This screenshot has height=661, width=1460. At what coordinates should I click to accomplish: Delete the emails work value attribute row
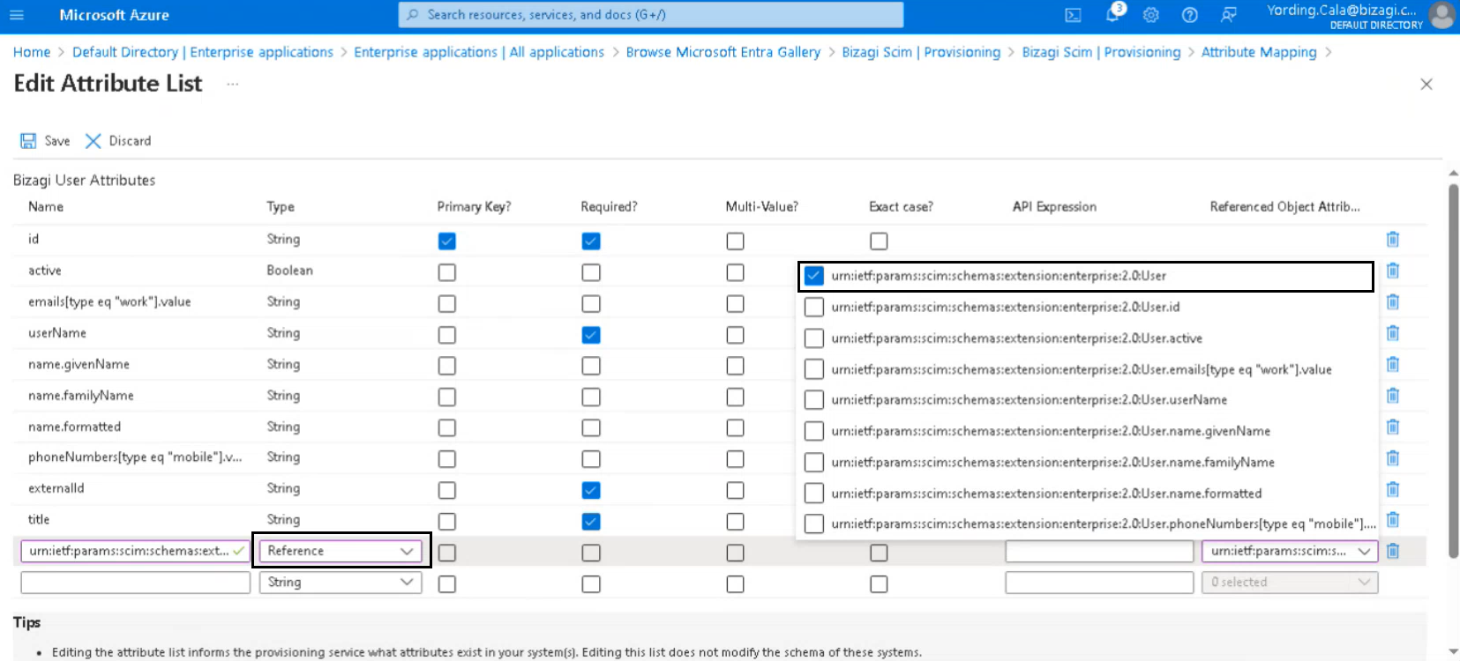coord(1393,302)
